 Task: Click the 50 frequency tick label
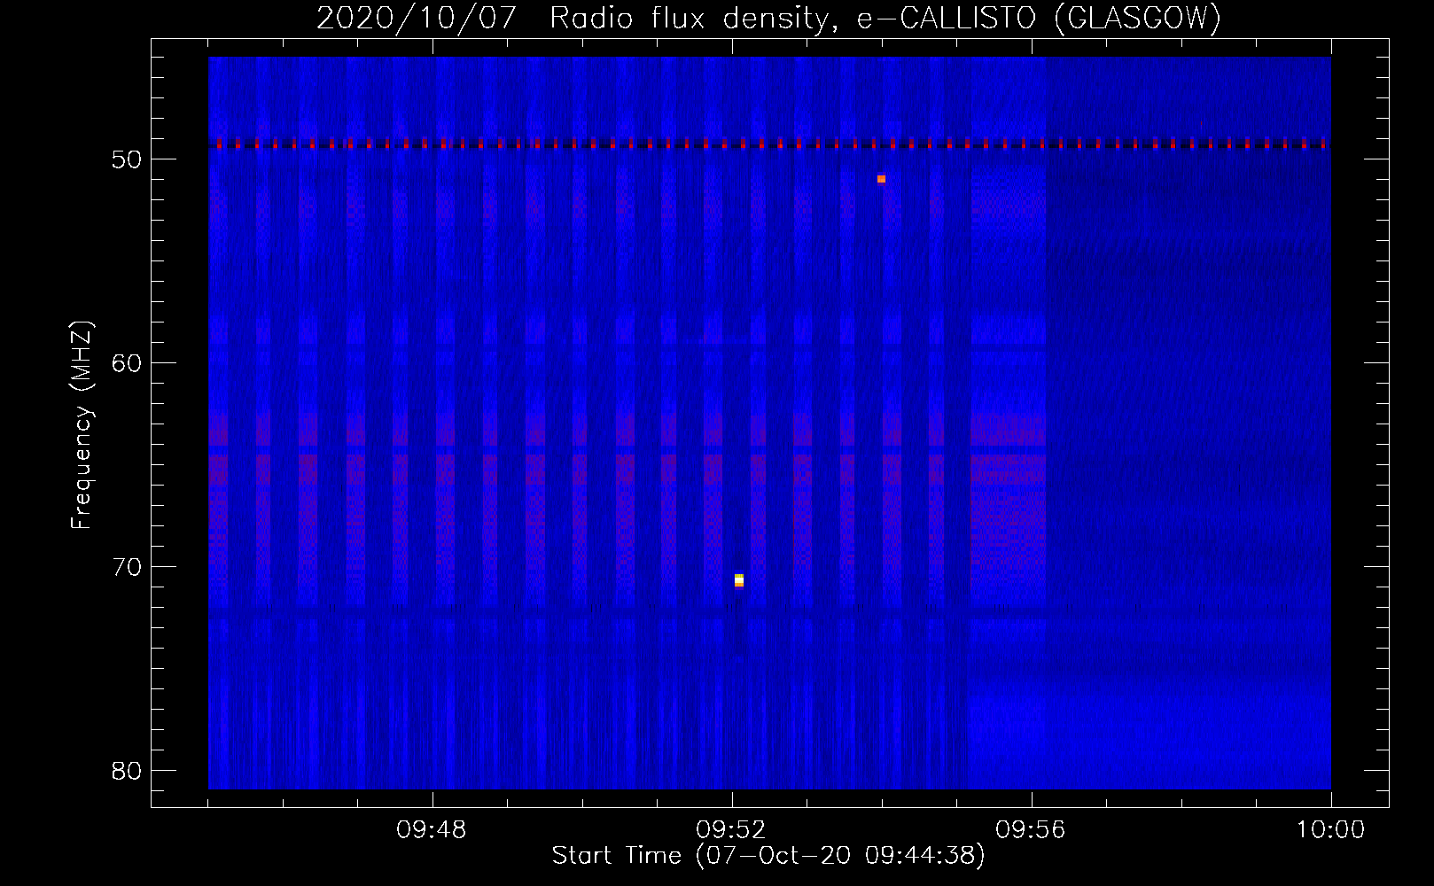click(x=127, y=159)
